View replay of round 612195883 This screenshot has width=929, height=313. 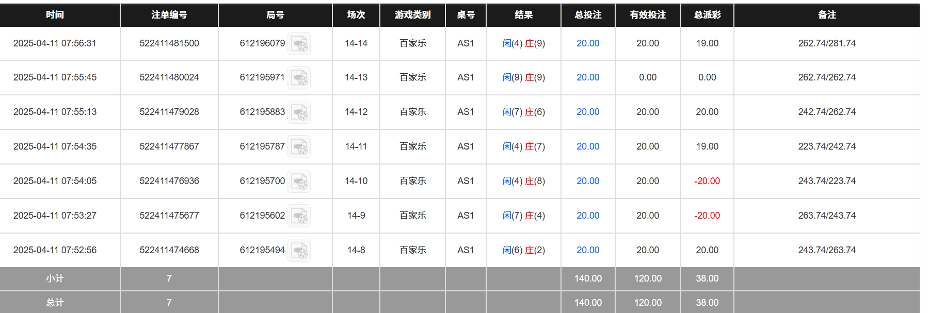coord(299,112)
